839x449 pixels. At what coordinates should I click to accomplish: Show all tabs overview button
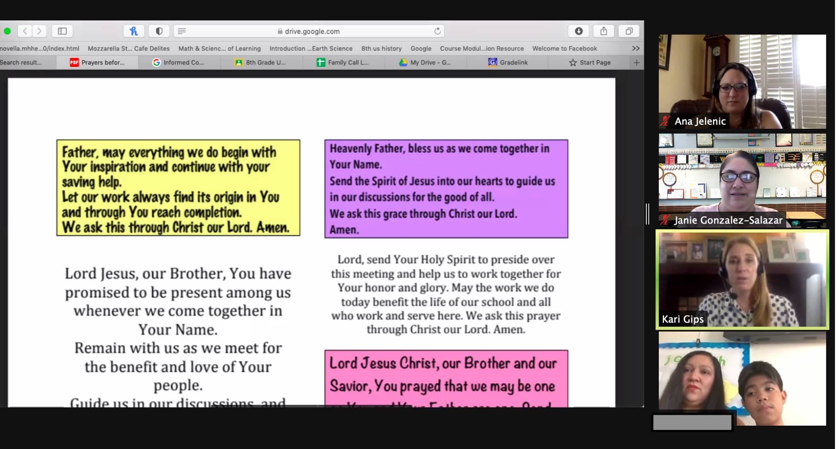pos(629,31)
